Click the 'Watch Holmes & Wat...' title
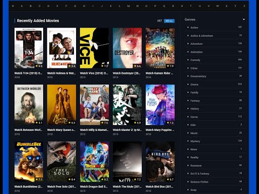This screenshot has height=194, width=259. (x=61, y=73)
